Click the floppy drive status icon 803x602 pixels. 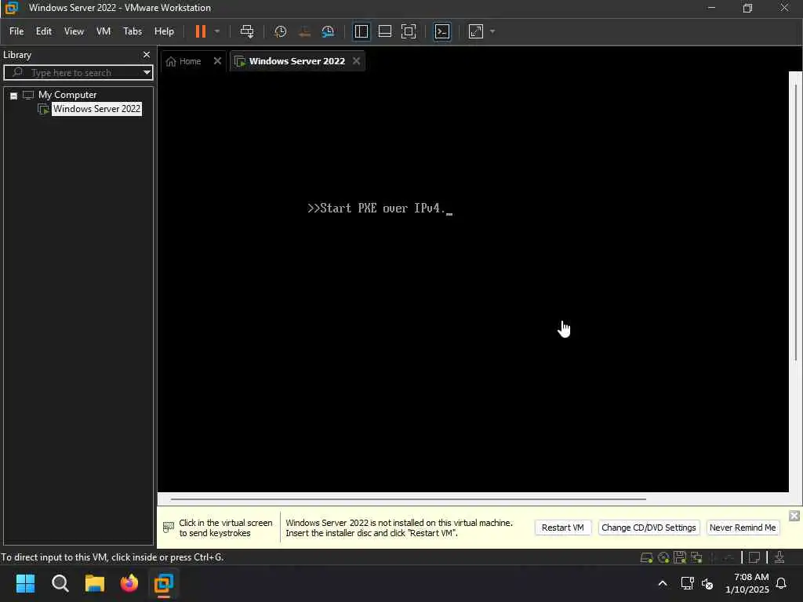coord(680,557)
